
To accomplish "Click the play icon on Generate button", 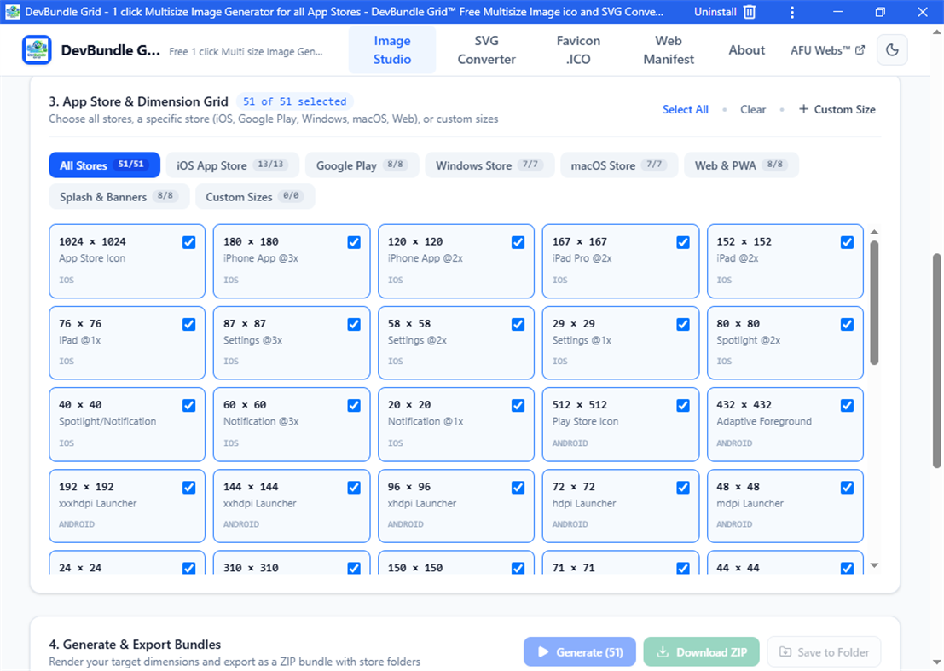I will 543,651.
